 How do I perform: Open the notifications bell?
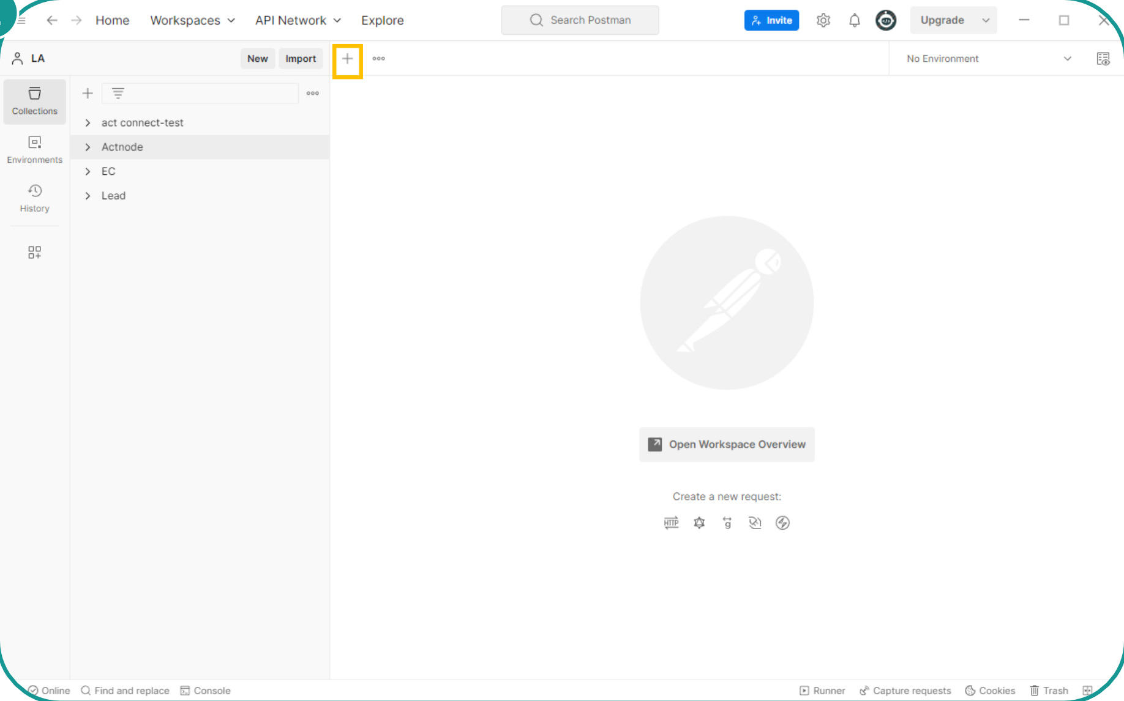(x=855, y=20)
